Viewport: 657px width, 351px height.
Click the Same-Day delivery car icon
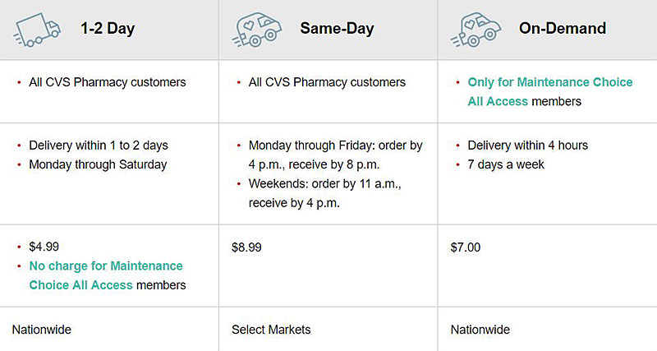[x=256, y=29]
